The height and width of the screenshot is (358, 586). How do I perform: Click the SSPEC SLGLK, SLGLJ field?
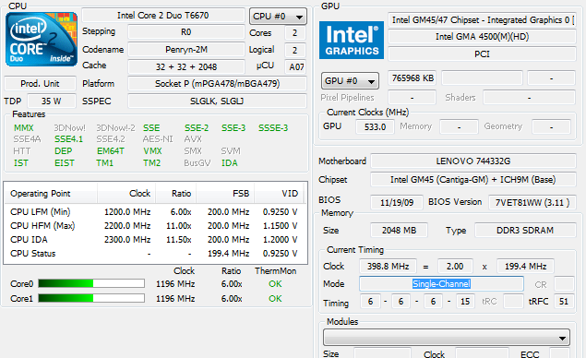217,101
